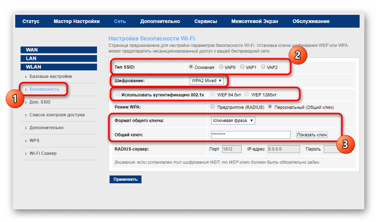Viewport: 377px width, 222px height.
Task: Select VAP0 SSID type
Action: point(221,67)
